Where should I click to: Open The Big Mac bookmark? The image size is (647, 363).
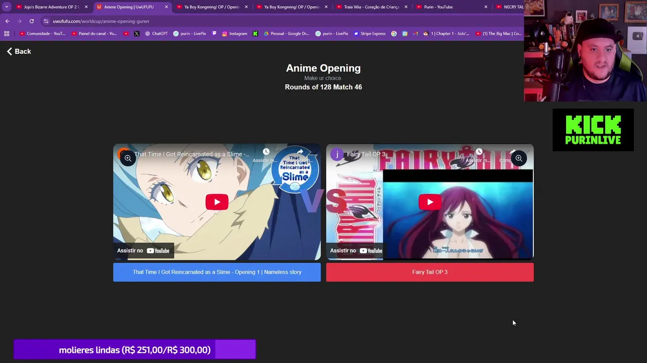pos(498,34)
